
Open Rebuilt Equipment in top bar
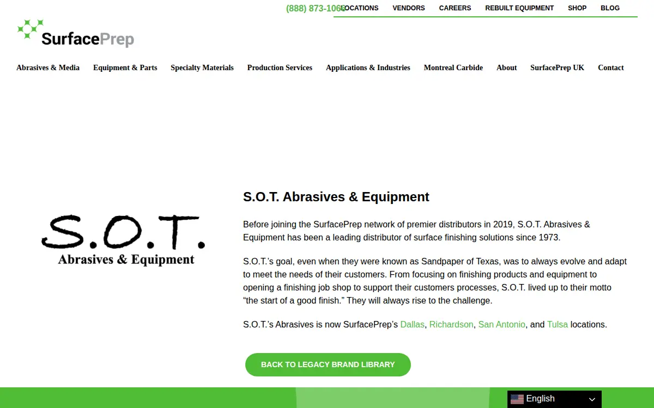pyautogui.click(x=519, y=8)
